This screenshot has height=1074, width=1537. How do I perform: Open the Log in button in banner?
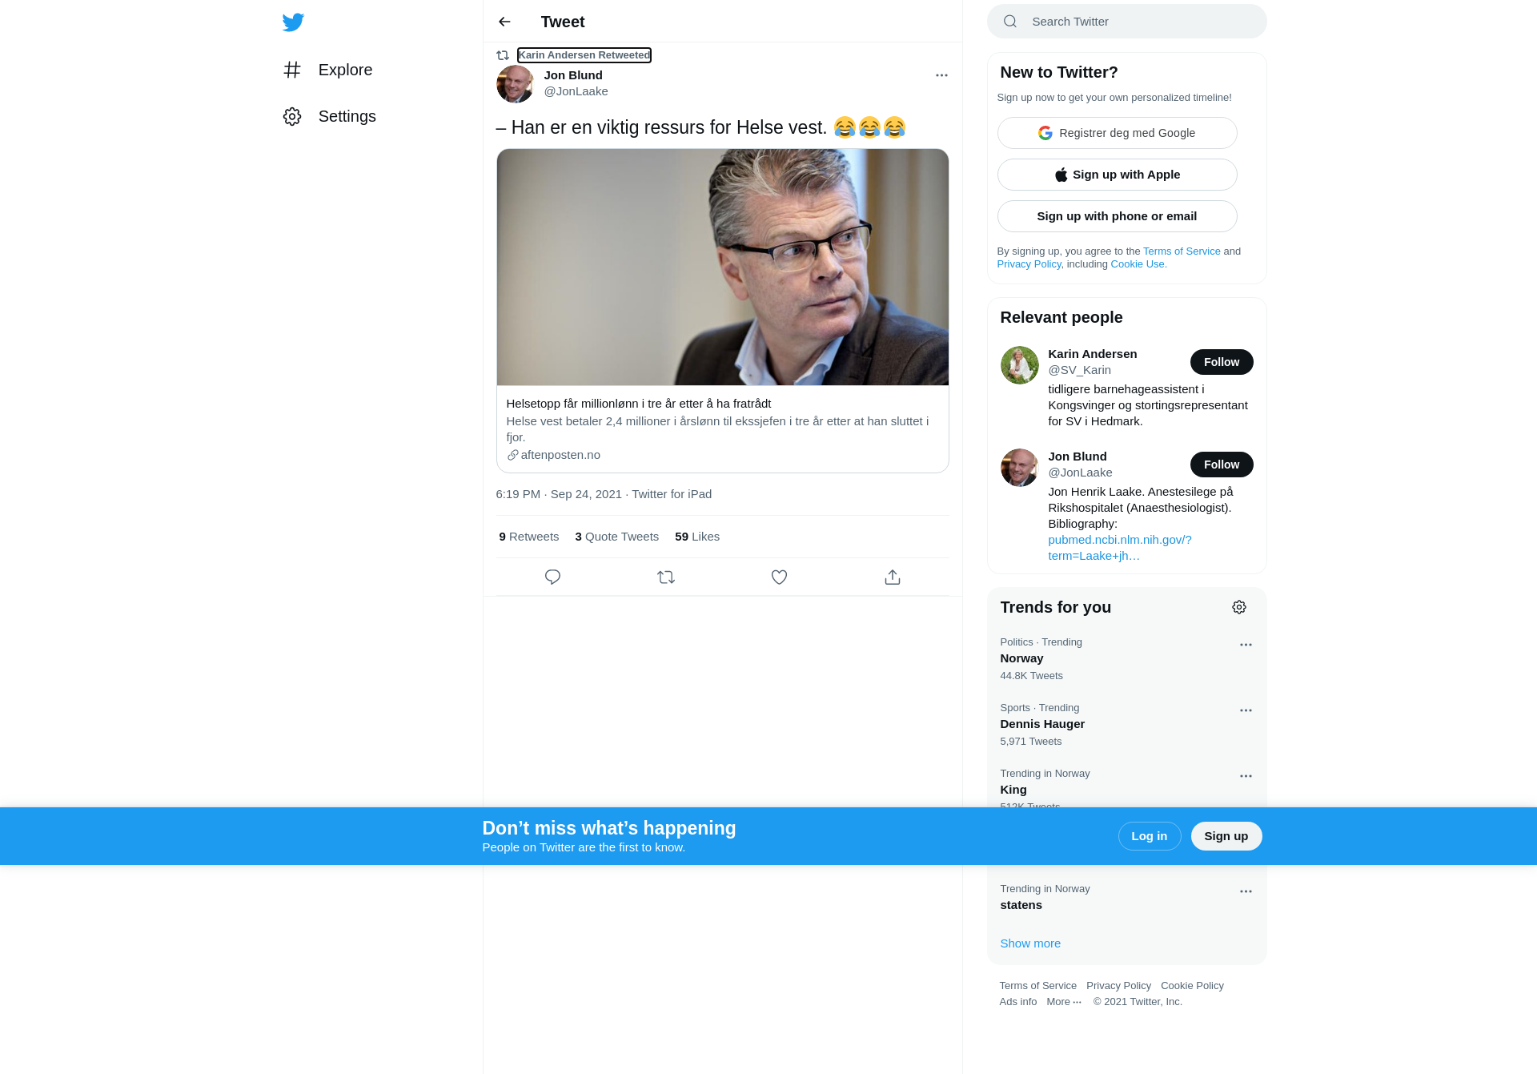tap(1150, 836)
